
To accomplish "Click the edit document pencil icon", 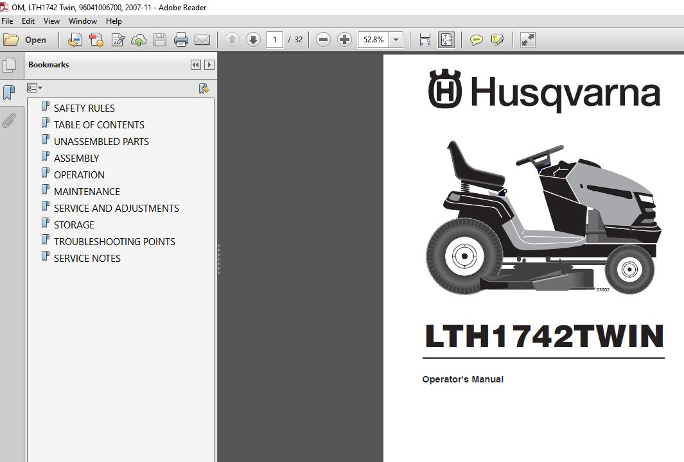I will (118, 40).
